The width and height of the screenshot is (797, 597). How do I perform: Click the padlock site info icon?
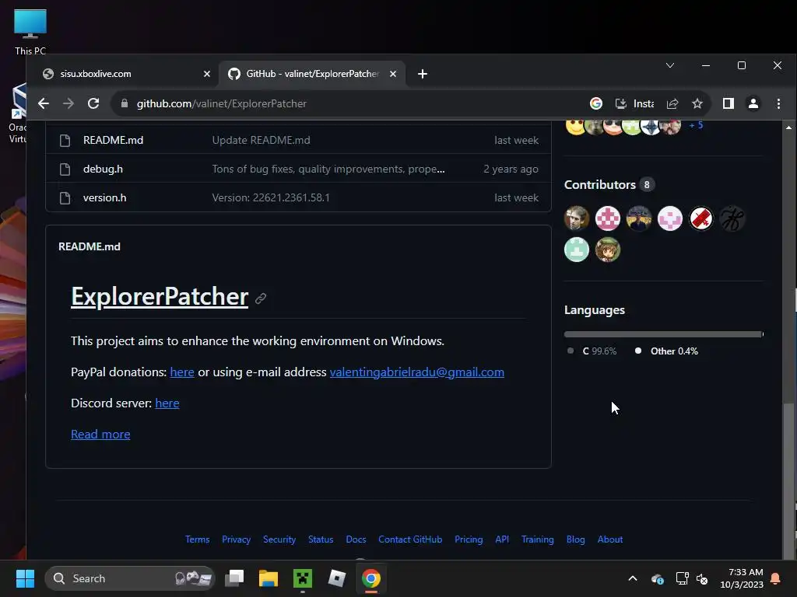click(x=124, y=103)
